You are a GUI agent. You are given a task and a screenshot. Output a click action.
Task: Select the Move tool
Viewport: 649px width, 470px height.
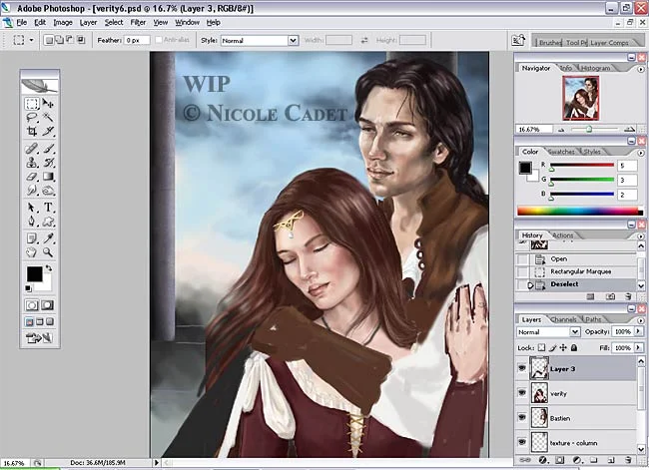(48, 104)
